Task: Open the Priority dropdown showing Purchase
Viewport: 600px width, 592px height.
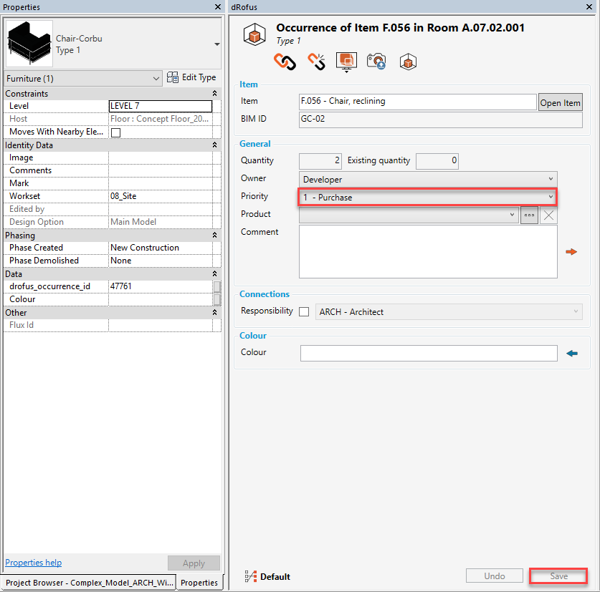Action: click(427, 195)
